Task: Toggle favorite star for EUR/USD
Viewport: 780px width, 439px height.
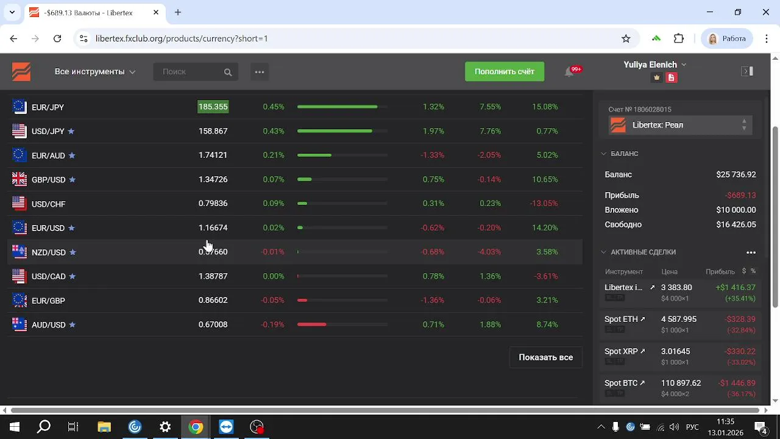Action: tap(71, 228)
